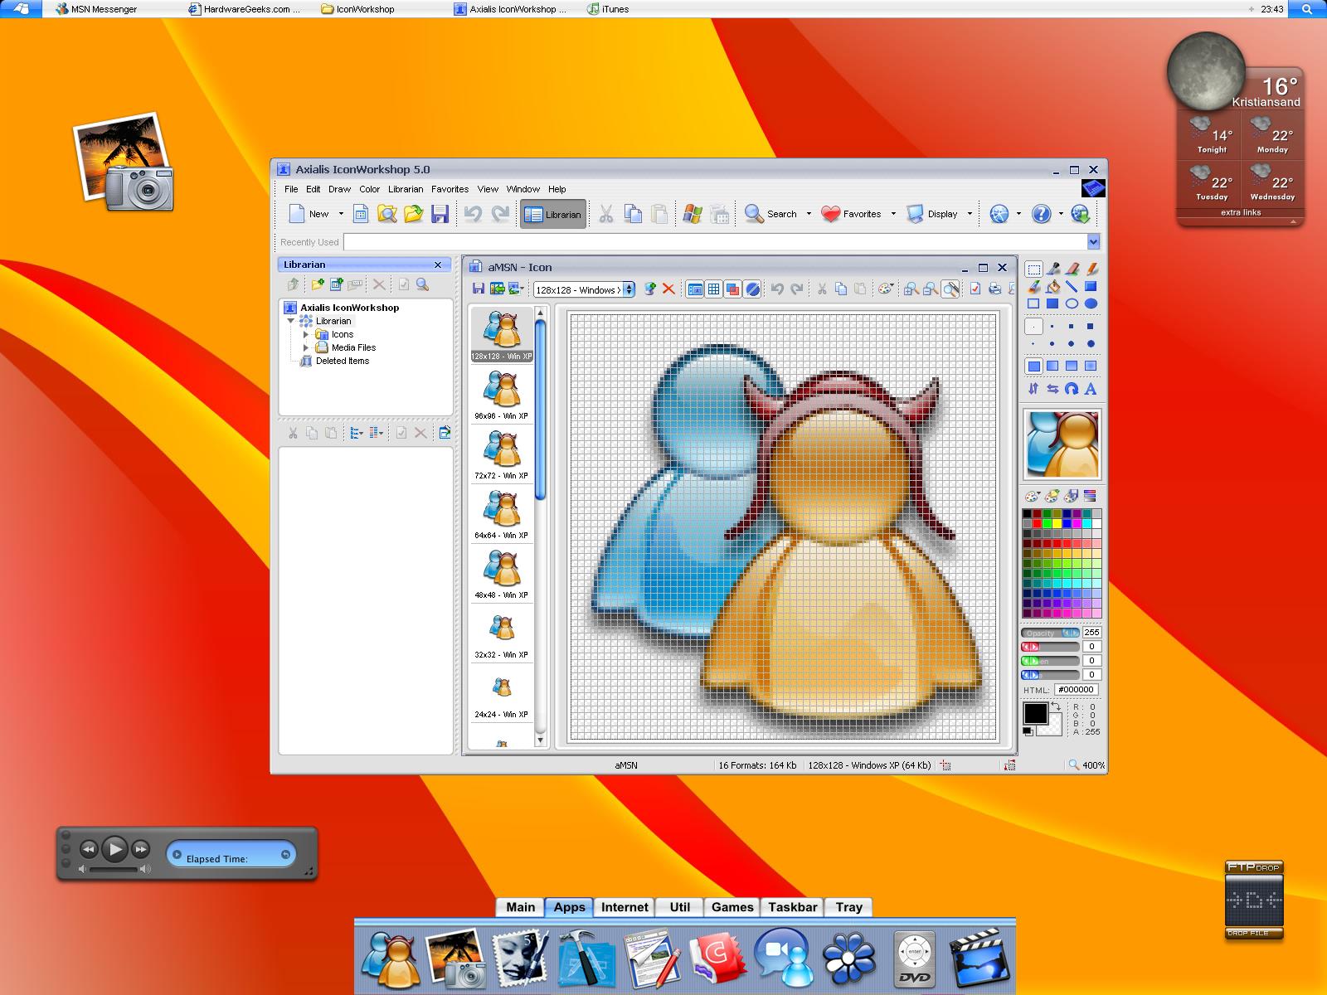The image size is (1327, 995).
Task: Click the Windows flag icon on main toolbar
Action: [x=693, y=214]
